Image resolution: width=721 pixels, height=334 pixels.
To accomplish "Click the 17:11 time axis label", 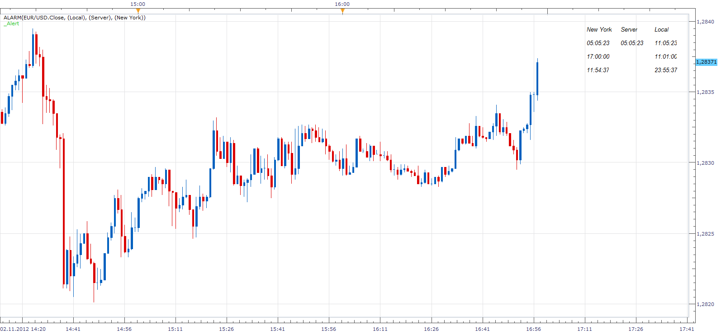I will coord(584,329).
